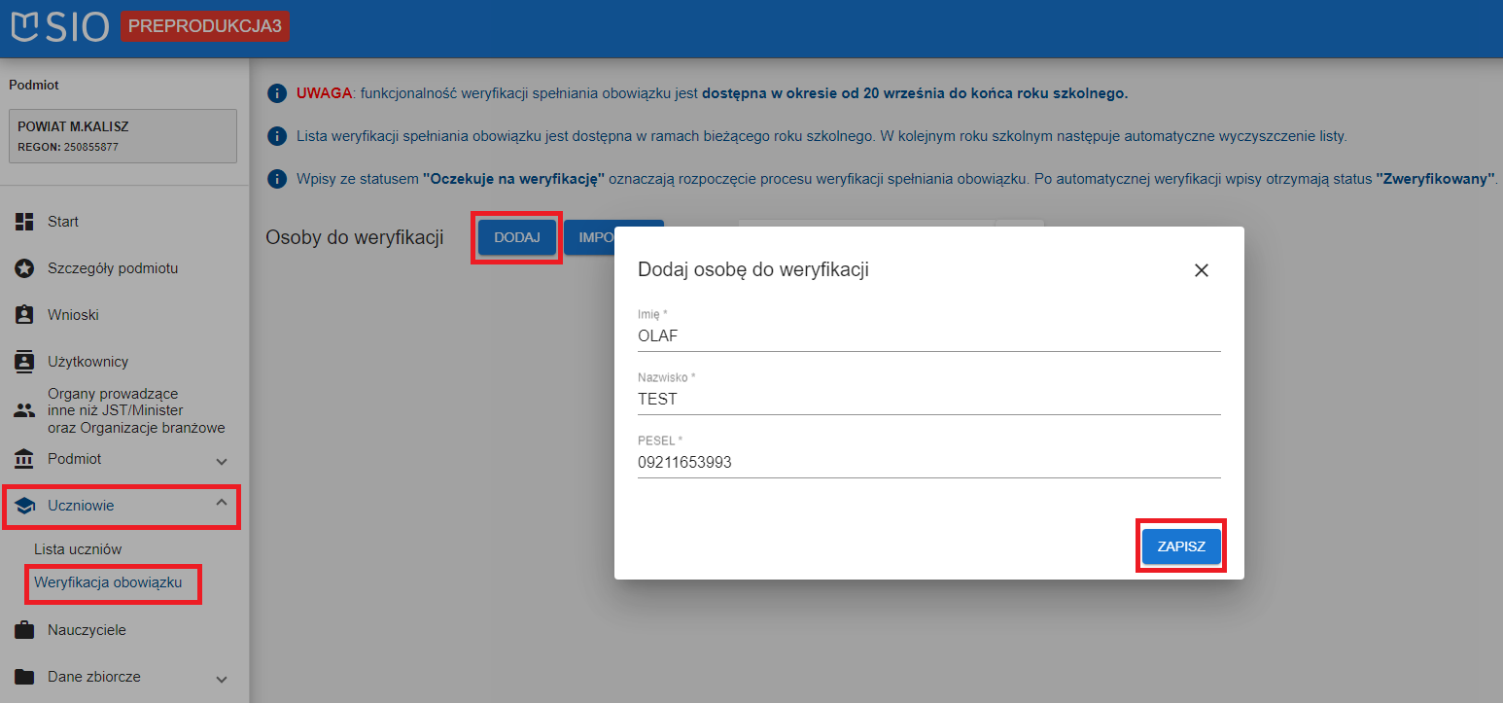The height and width of the screenshot is (704, 1503).
Task: Click the DODAJ button
Action: [516, 237]
